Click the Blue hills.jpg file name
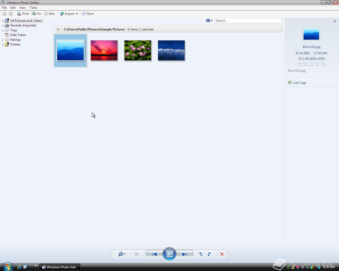This screenshot has width=339, height=271. [x=311, y=47]
